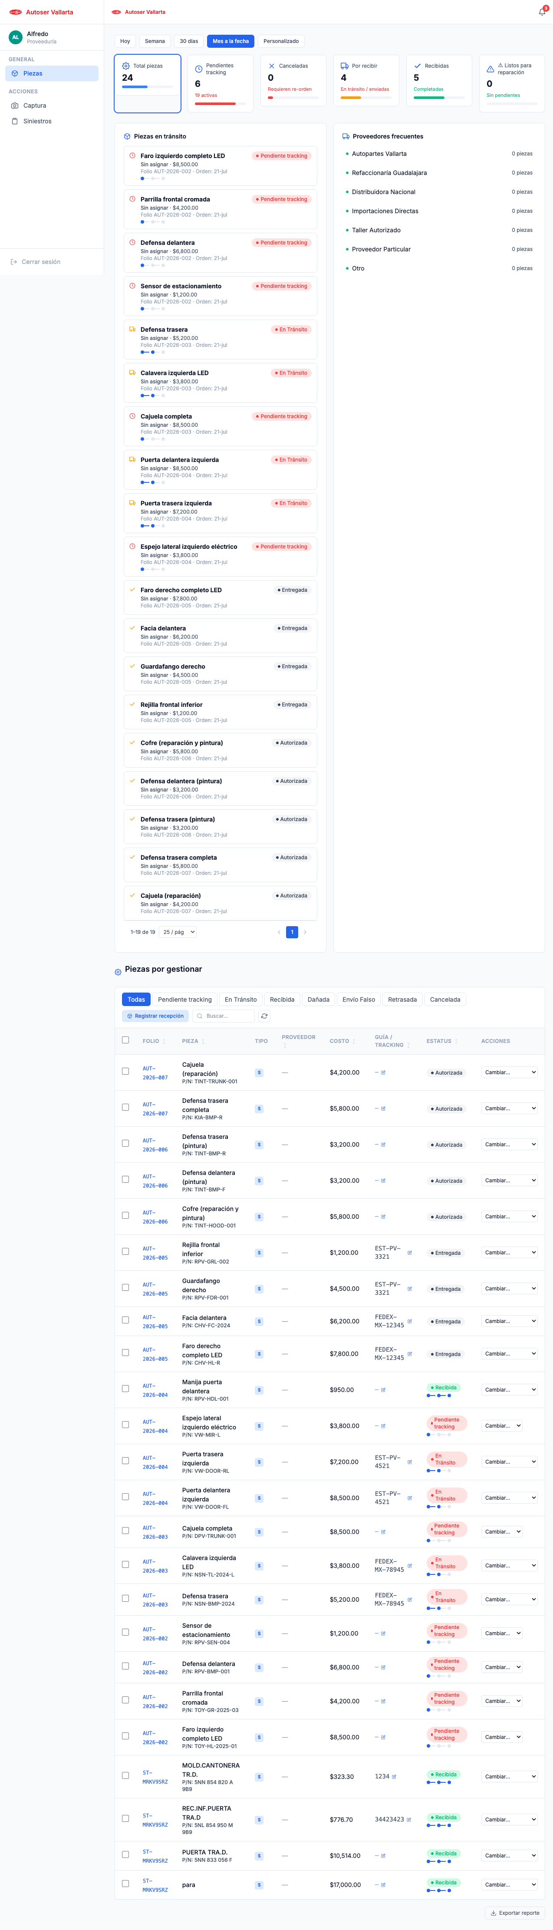Screen dimensions: 553x1930
Task: Click the Recibidas green progress bar
Action: [439, 97]
